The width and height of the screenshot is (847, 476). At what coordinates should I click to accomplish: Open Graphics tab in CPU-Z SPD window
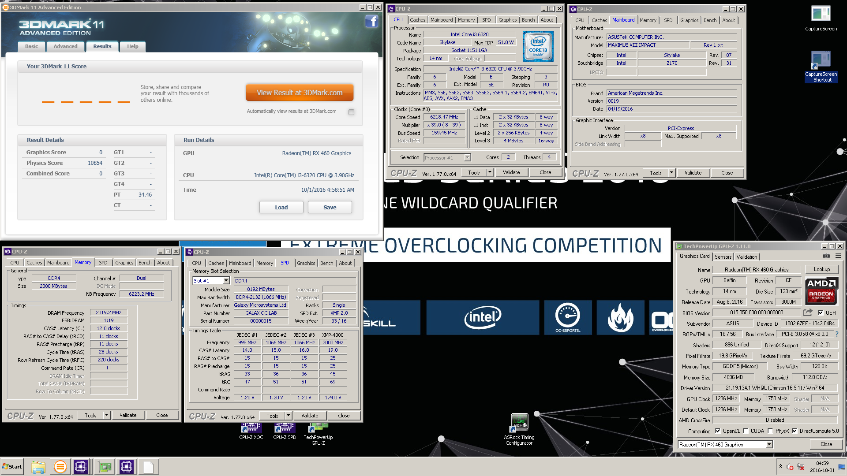(x=306, y=263)
